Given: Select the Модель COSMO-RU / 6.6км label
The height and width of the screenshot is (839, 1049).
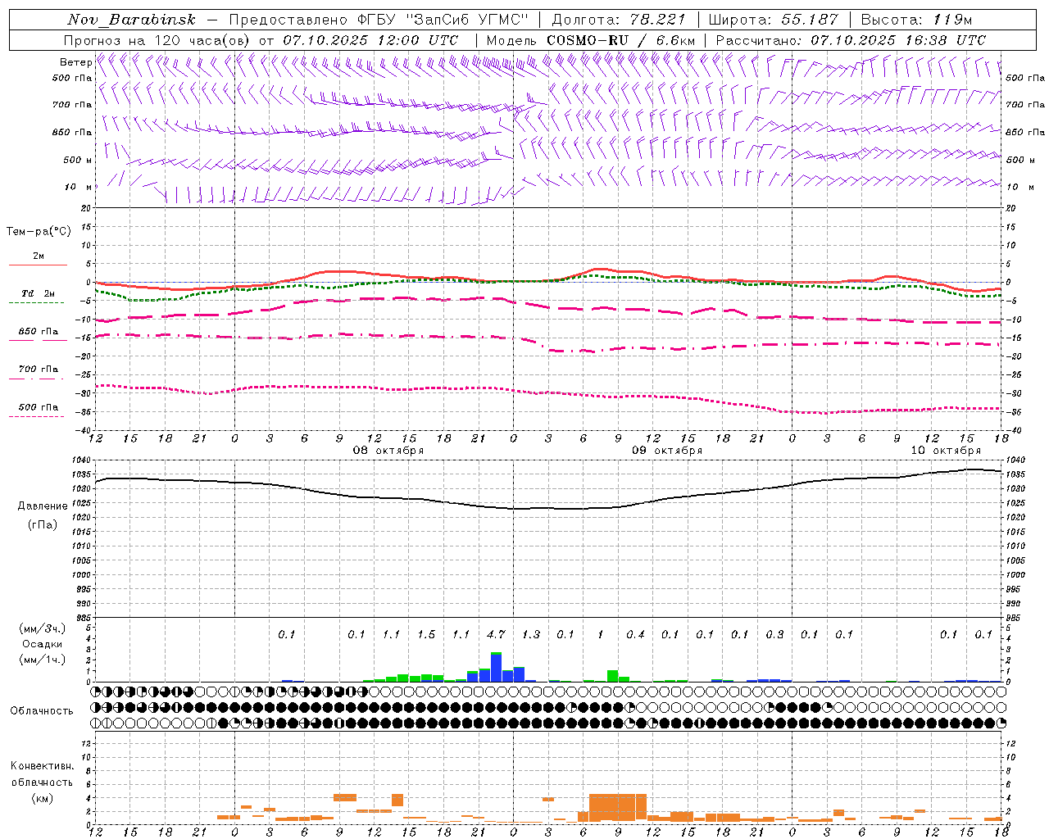Looking at the screenshot, I should point(591,40).
